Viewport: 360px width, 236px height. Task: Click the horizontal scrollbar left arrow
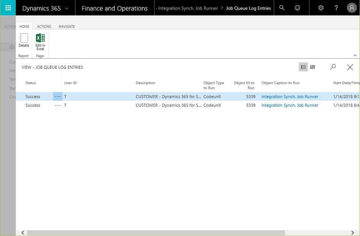(x=23, y=233)
